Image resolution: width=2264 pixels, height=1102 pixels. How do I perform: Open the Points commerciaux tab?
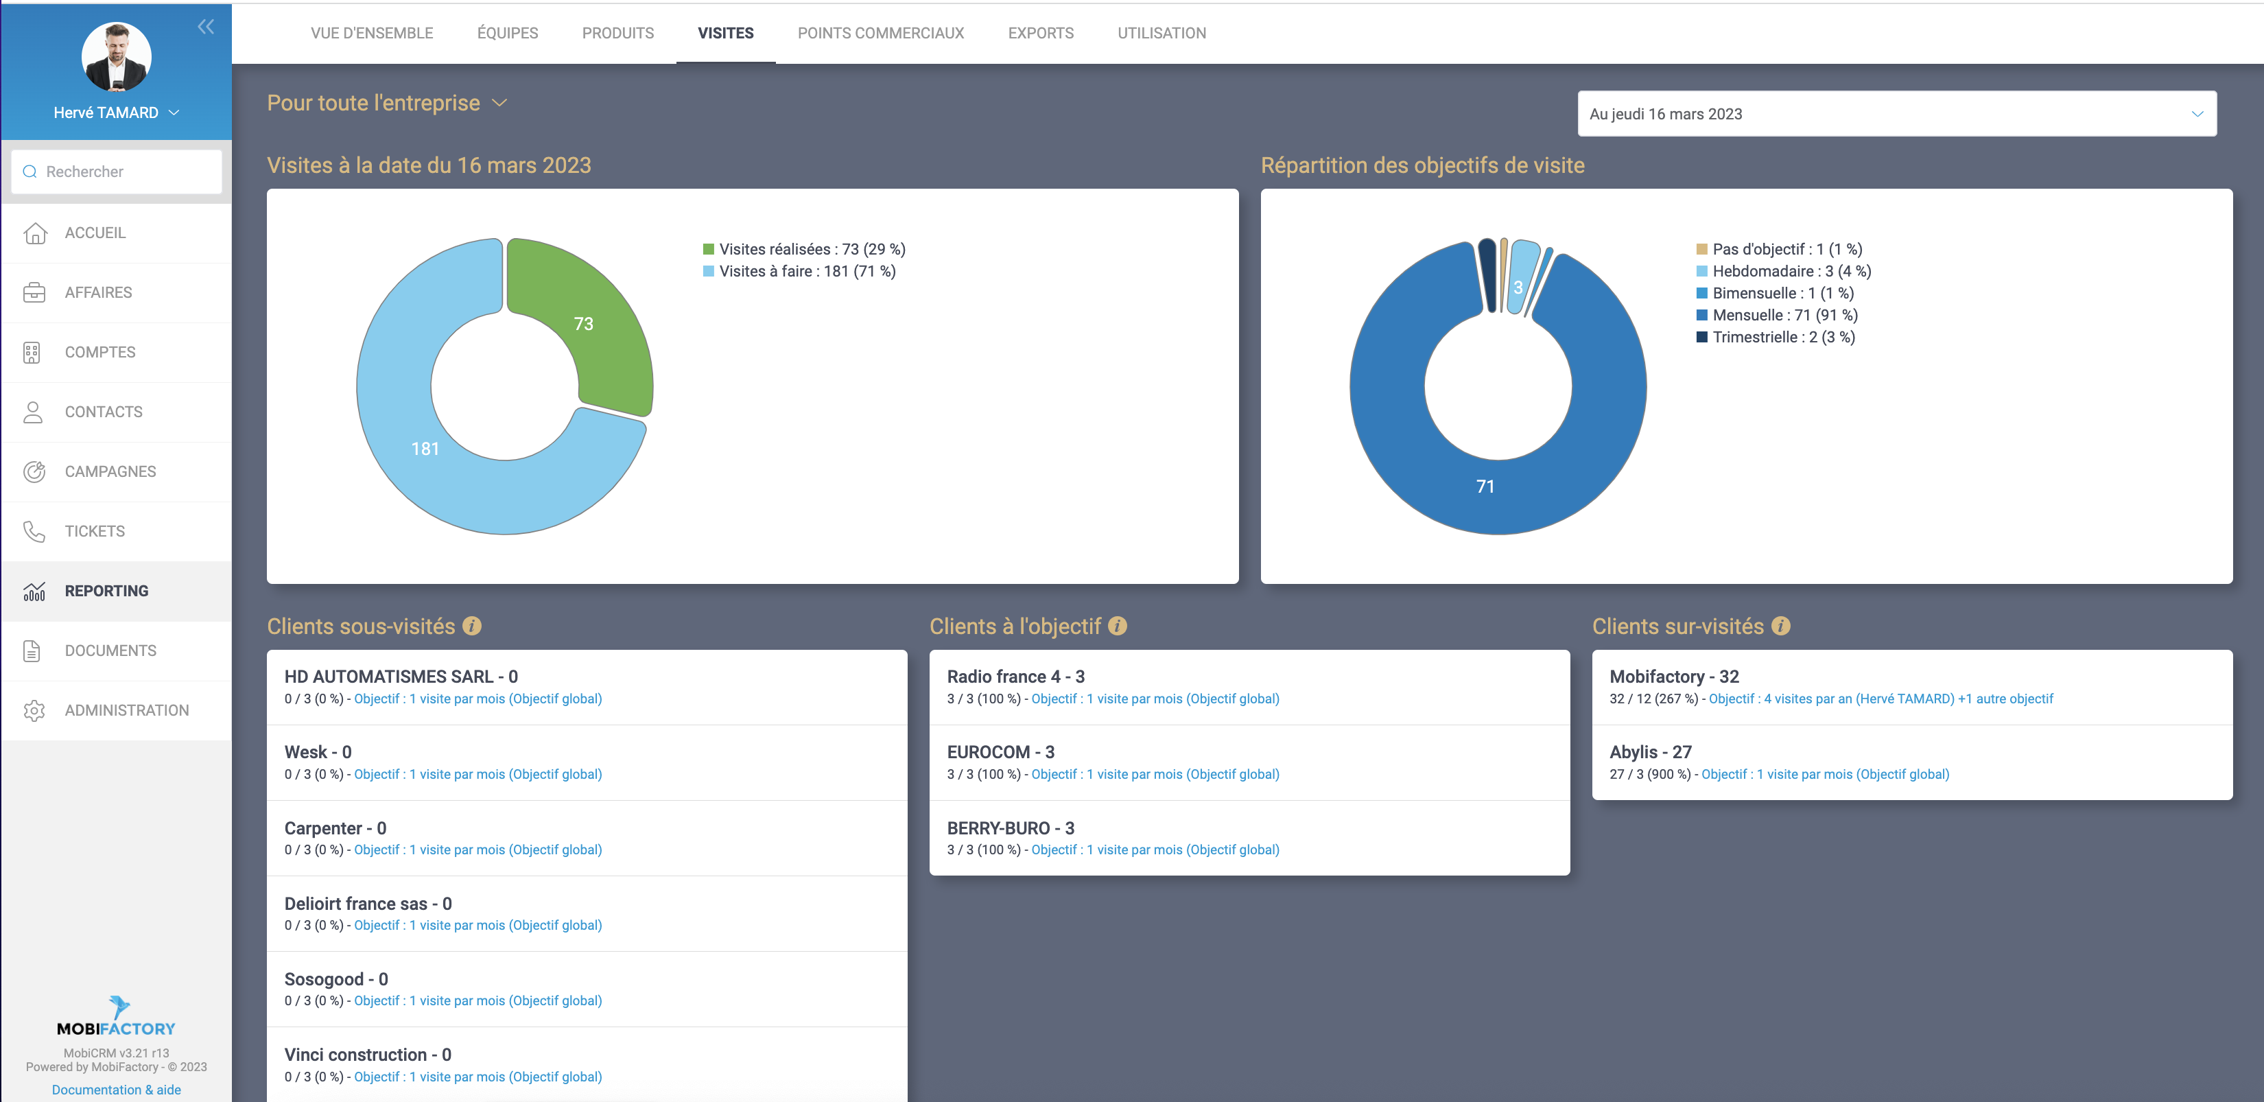(x=880, y=34)
